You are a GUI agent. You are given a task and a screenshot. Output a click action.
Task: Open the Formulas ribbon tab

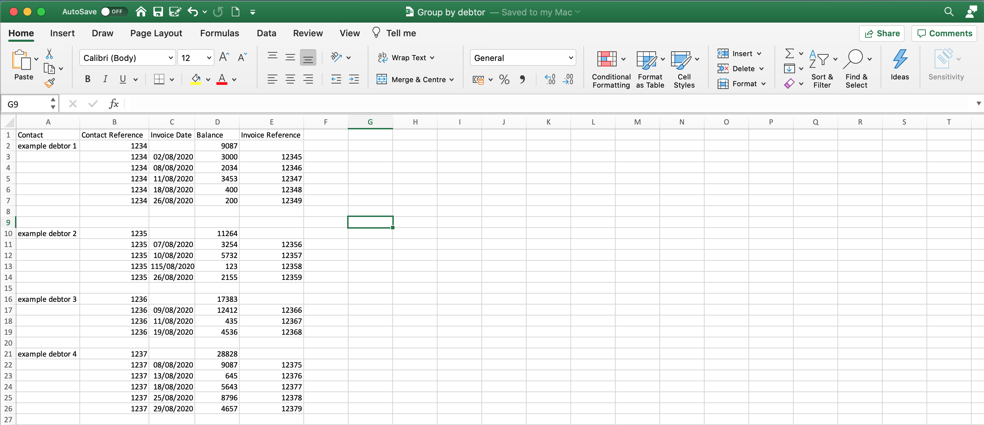220,33
